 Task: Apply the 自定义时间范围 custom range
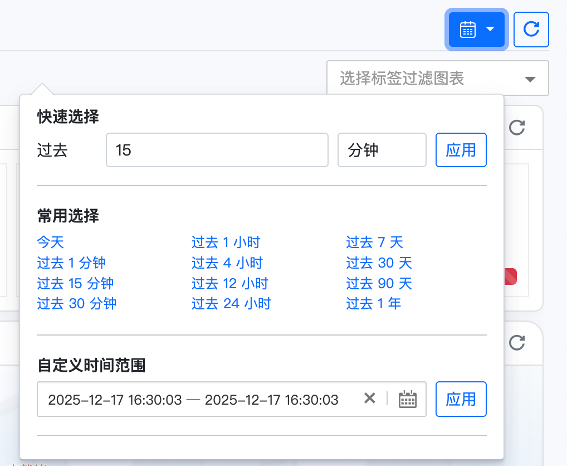click(461, 399)
